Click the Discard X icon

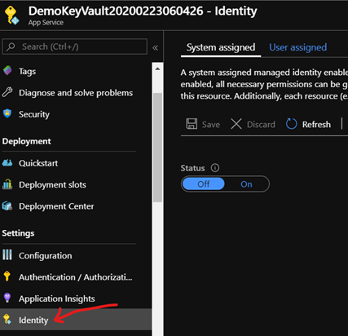[236, 124]
